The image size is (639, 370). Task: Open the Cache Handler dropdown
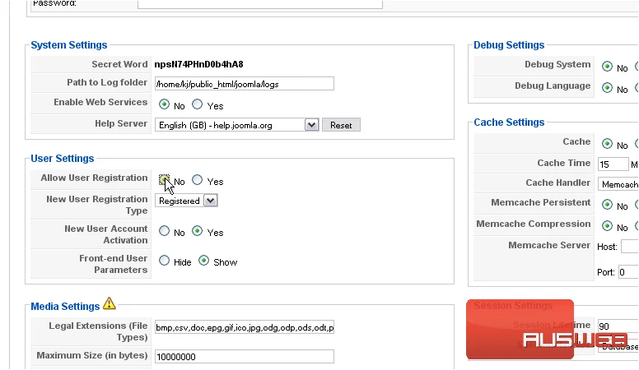click(x=618, y=184)
